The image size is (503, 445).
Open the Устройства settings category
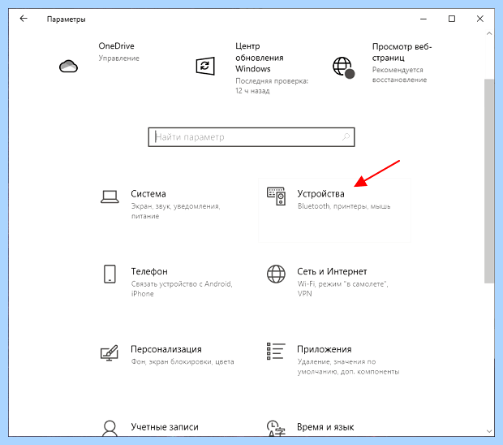click(334, 210)
